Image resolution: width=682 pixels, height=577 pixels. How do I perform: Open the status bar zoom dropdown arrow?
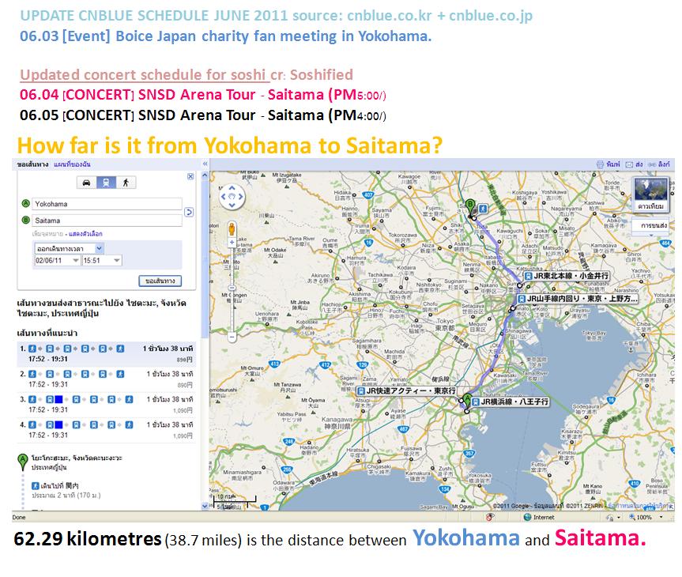(661, 518)
